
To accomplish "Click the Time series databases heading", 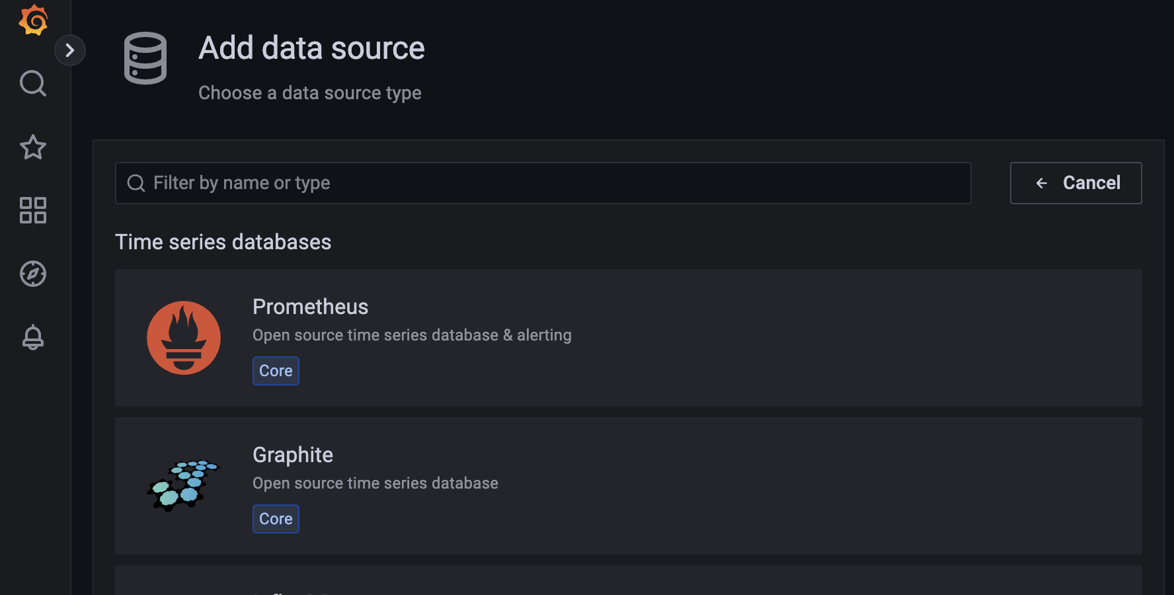I will (x=223, y=242).
